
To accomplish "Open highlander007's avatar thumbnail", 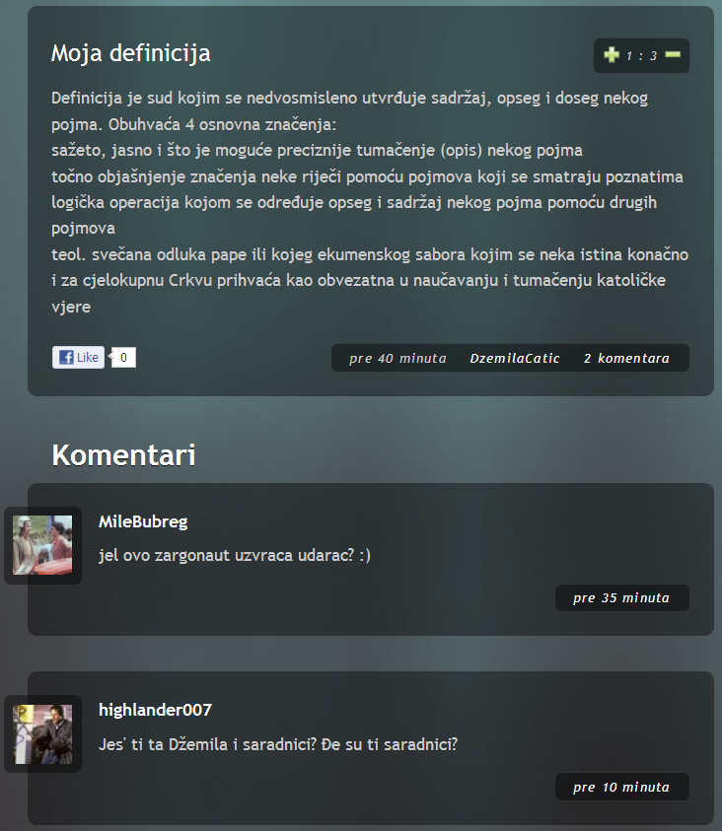I will 42,734.
